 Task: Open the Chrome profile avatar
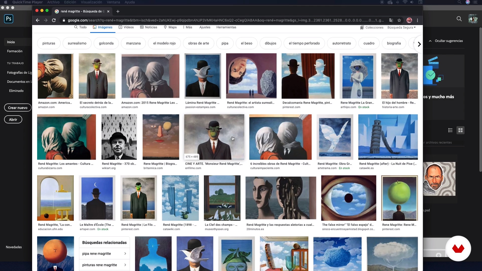(x=409, y=20)
